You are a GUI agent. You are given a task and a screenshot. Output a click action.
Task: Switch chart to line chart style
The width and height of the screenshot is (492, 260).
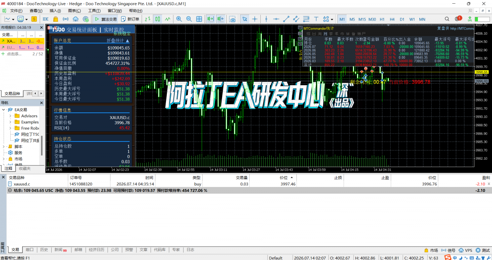168,19
